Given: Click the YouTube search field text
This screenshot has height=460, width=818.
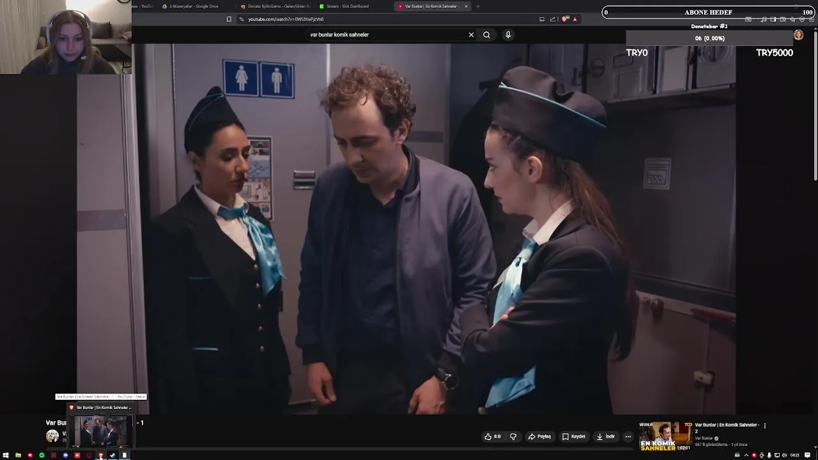Looking at the screenshot, I should [x=339, y=34].
